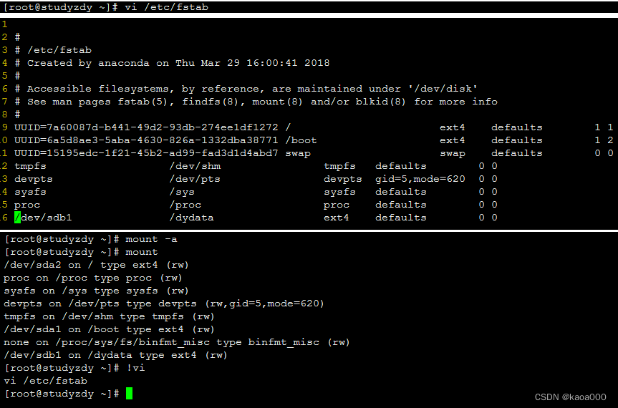Click the green cursor at final prompt
This screenshot has height=408, width=618.
(x=130, y=394)
